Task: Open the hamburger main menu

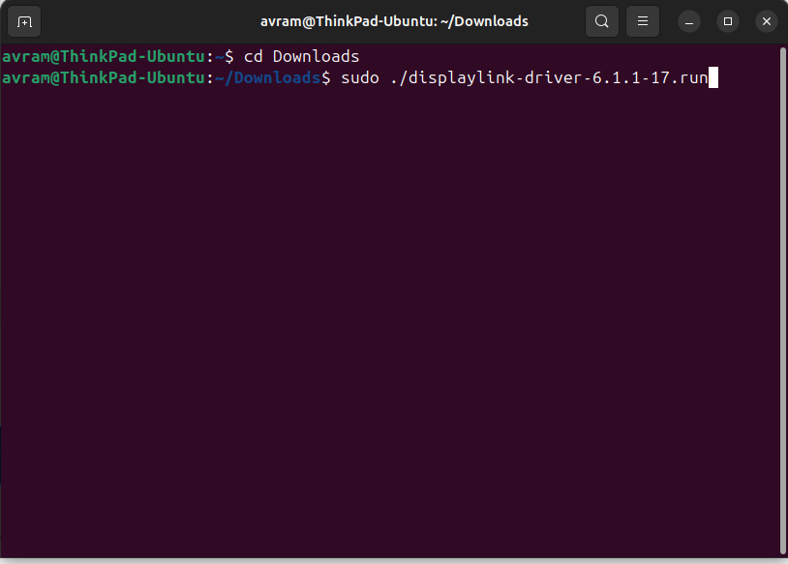Action: tap(642, 21)
